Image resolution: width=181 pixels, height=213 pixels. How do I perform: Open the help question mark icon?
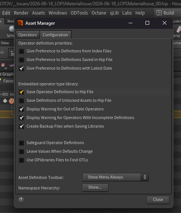pyautogui.click(x=21, y=200)
